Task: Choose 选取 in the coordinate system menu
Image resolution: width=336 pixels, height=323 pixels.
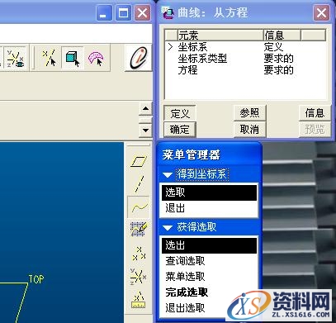Action: pyautogui.click(x=209, y=192)
